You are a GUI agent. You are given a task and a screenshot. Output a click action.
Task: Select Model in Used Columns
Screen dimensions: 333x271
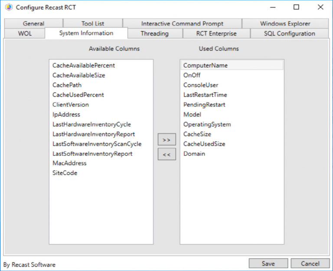(x=232, y=114)
